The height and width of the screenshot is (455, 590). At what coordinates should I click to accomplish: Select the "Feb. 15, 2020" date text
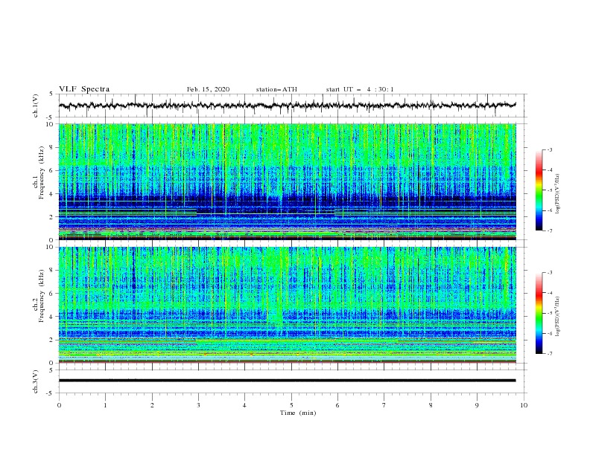208,89
